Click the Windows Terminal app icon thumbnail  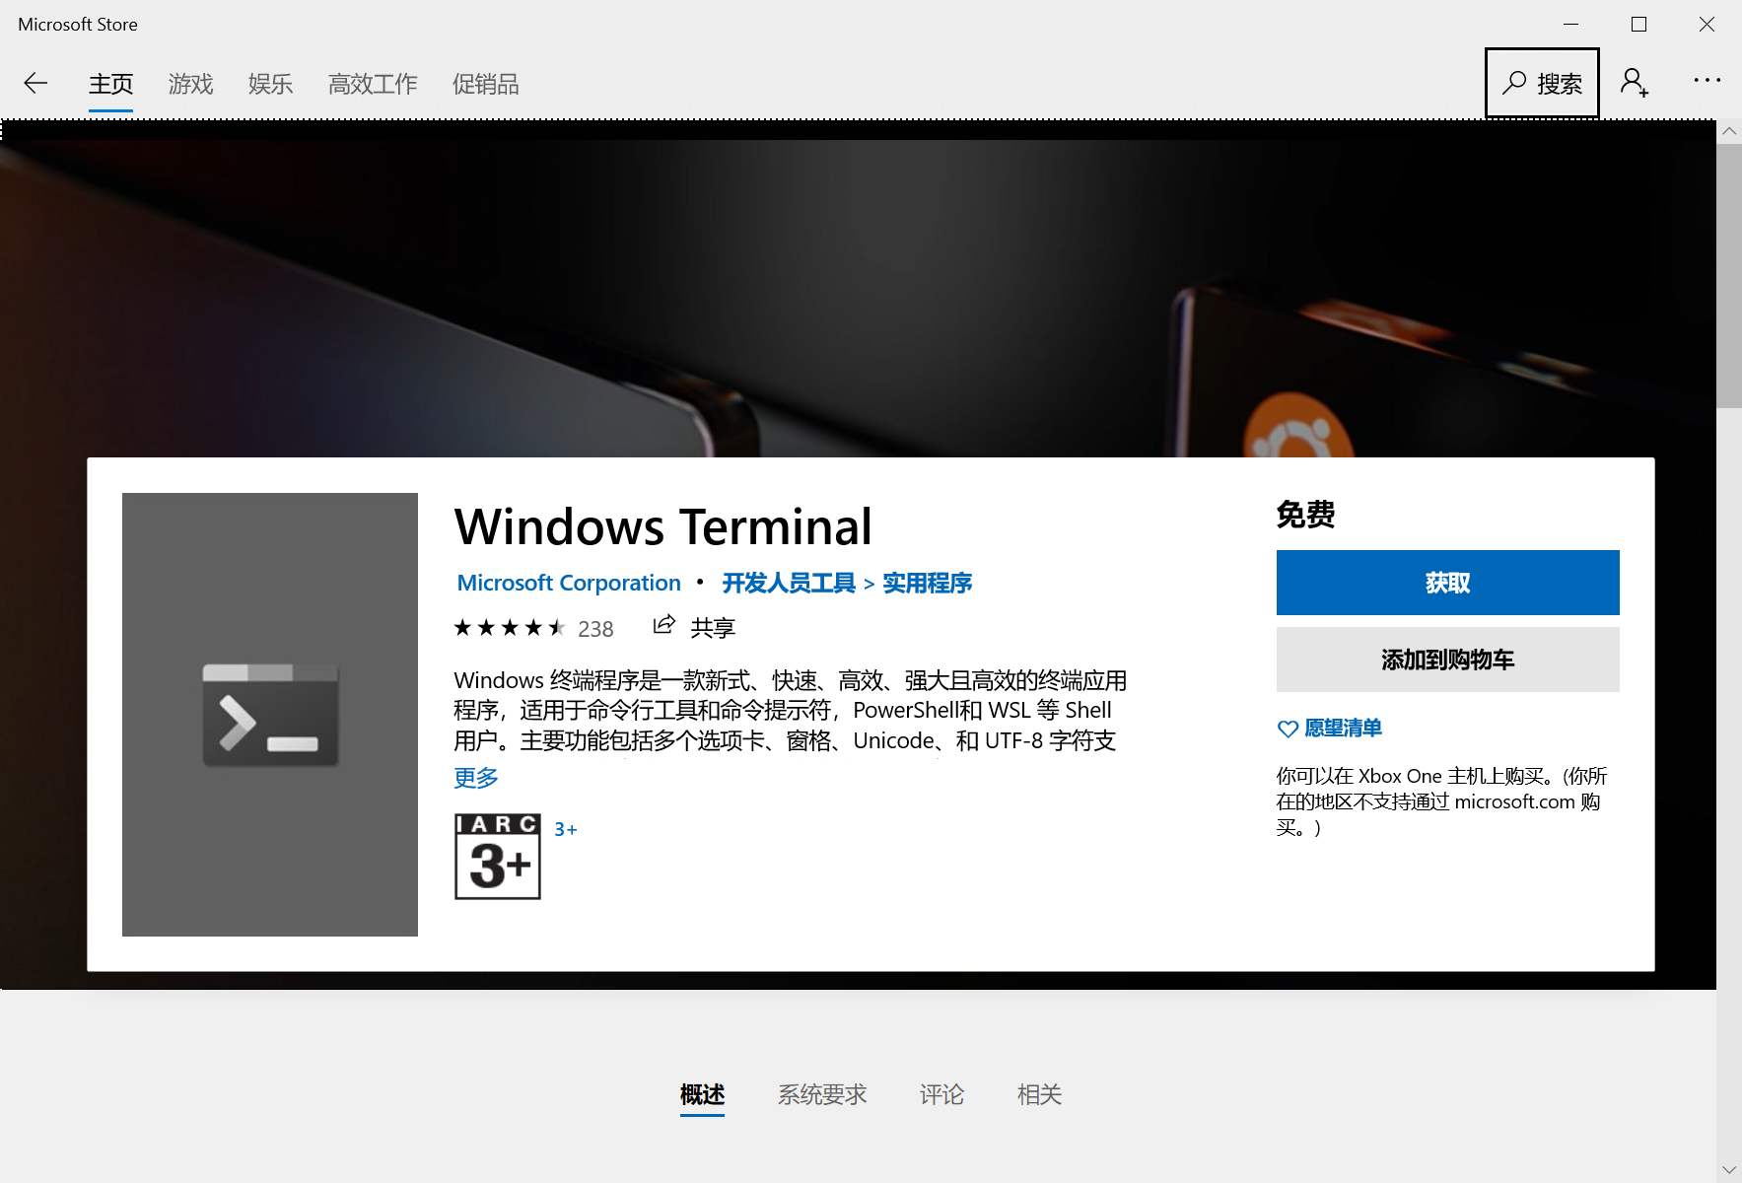[x=270, y=715]
